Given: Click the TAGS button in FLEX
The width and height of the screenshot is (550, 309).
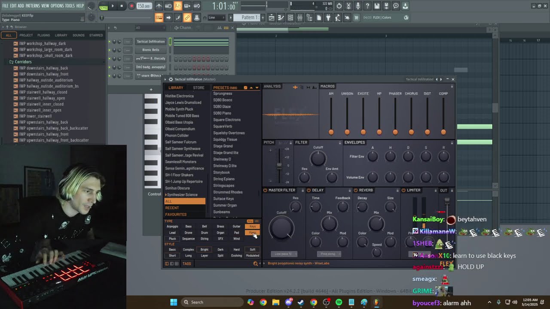Looking at the screenshot, I should point(186,264).
